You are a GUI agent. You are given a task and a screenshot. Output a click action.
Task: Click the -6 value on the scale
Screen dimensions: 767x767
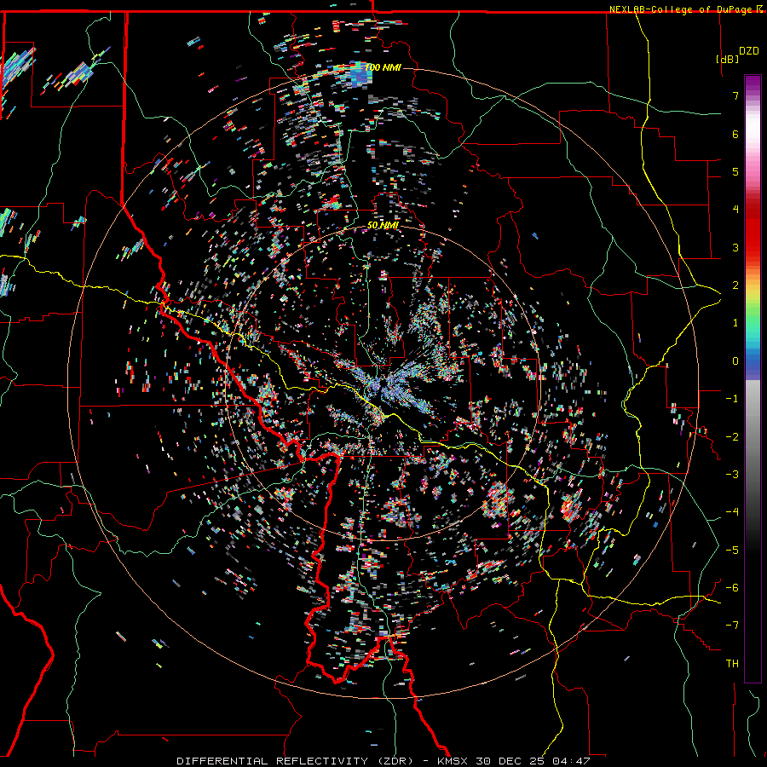pos(732,588)
